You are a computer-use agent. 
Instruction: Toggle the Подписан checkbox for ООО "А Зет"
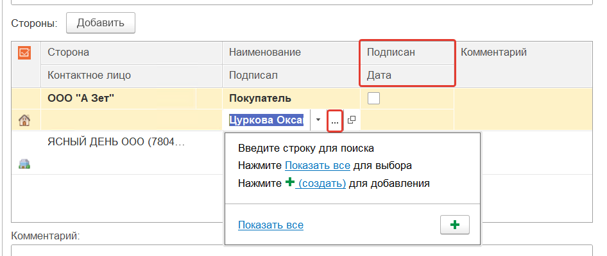(x=373, y=99)
